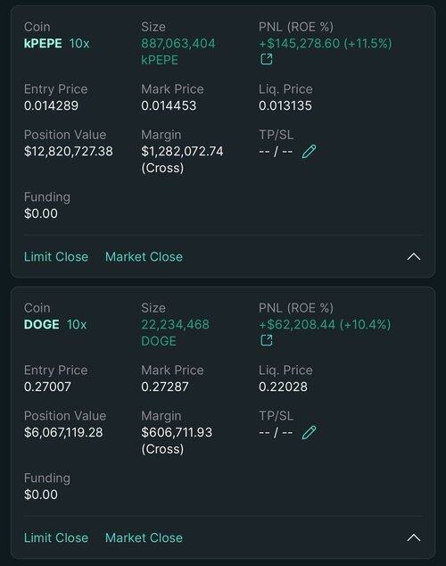
Task: Click Market Close on kPEPE position
Action: pyautogui.click(x=144, y=256)
